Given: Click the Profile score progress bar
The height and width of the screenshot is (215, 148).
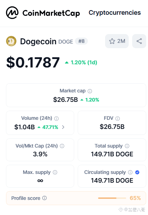Looking at the screenshot, I should pos(112,198).
